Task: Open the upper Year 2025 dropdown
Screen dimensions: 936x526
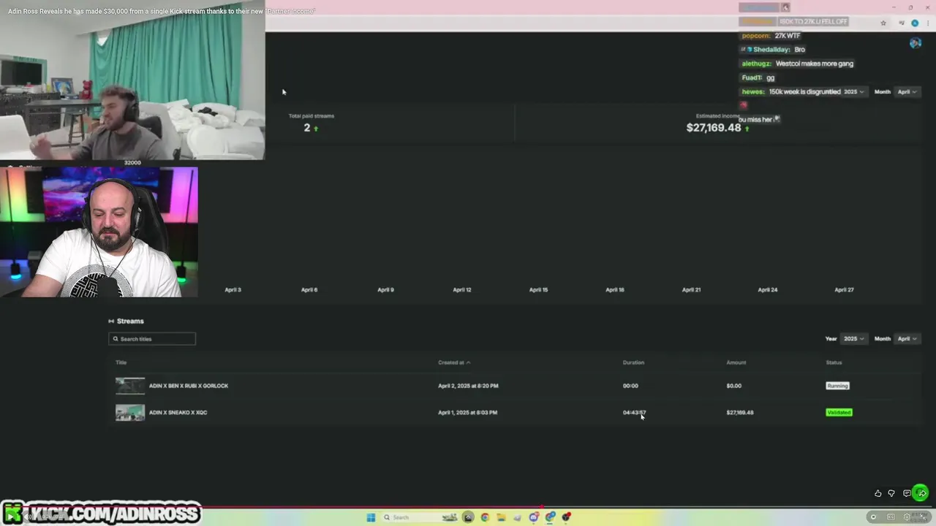Action: (x=853, y=92)
